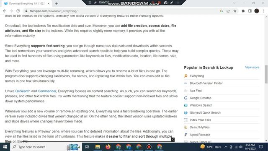Open Everything in the popular list
Screen dimensions: 268x151
pos(197,76)
